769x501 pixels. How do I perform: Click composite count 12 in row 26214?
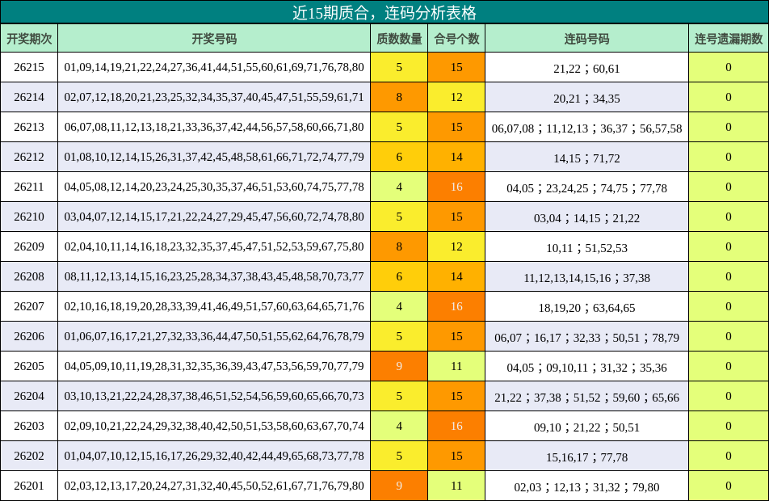coord(456,97)
